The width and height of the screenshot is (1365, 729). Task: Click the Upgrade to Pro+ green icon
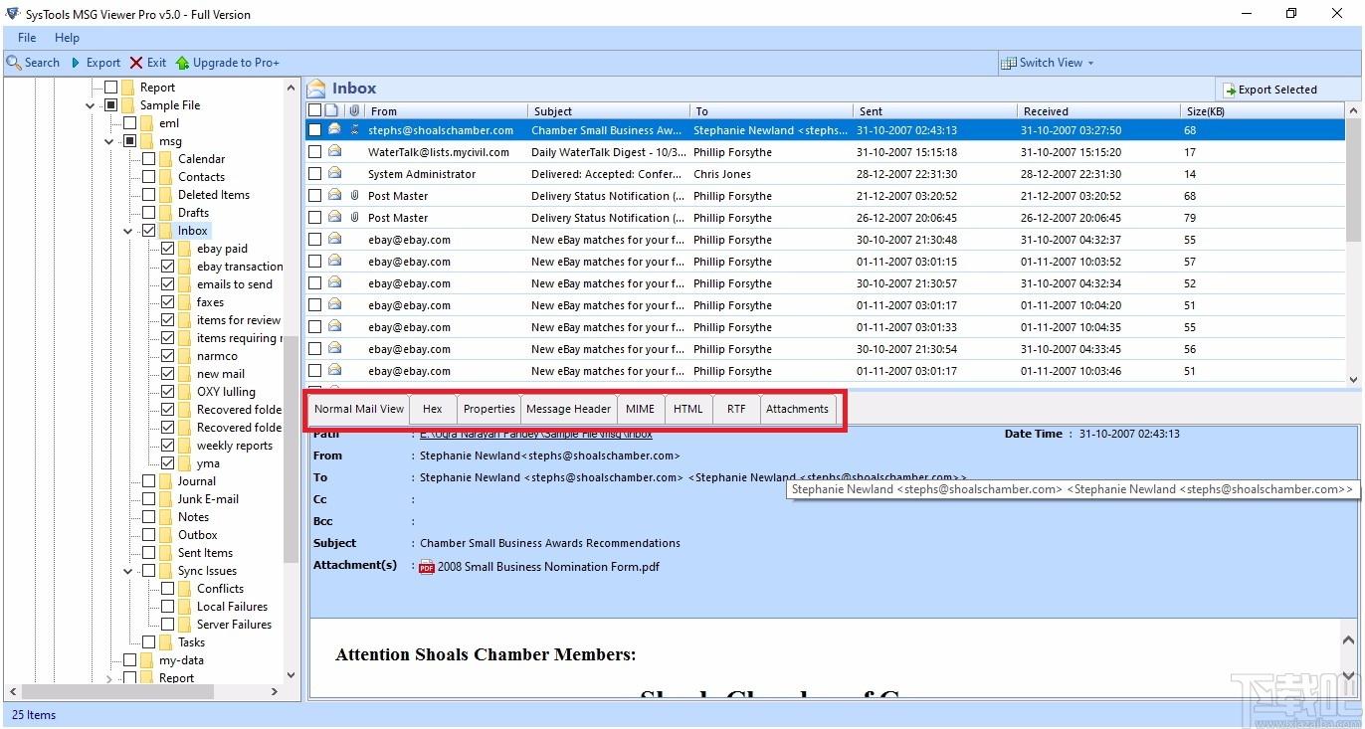(182, 63)
